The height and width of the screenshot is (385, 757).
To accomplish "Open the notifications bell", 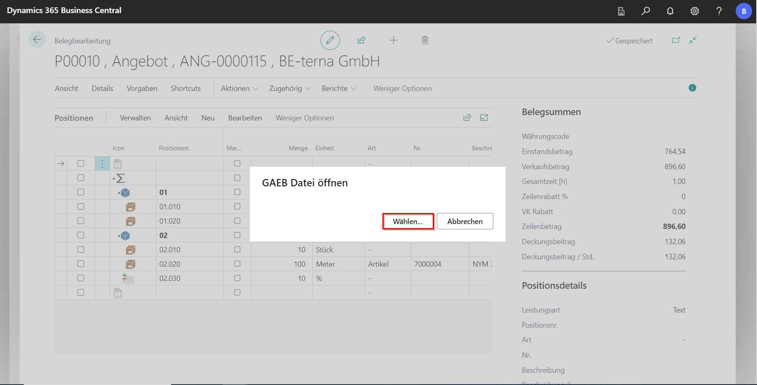I will pyautogui.click(x=670, y=11).
